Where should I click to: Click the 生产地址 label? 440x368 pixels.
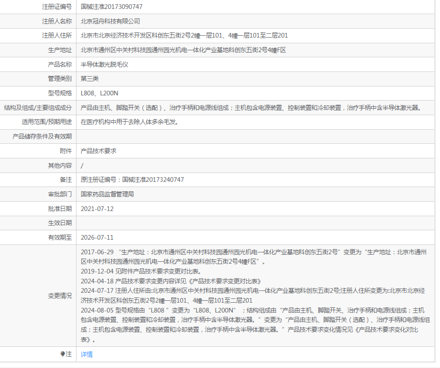60,50
